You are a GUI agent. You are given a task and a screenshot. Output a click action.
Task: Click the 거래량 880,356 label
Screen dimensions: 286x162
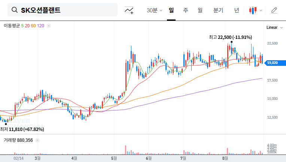pyautogui.click(x=18, y=140)
